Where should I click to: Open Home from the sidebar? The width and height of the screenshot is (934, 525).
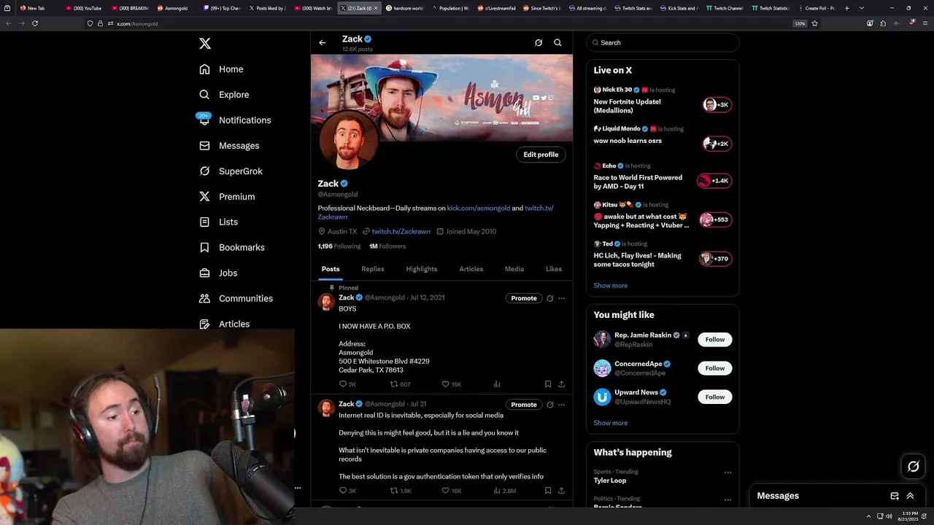(x=221, y=69)
